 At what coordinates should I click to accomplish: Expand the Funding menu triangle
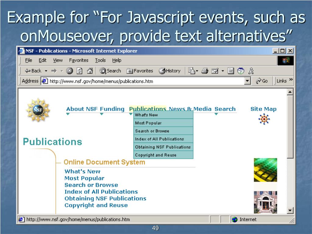102,114
